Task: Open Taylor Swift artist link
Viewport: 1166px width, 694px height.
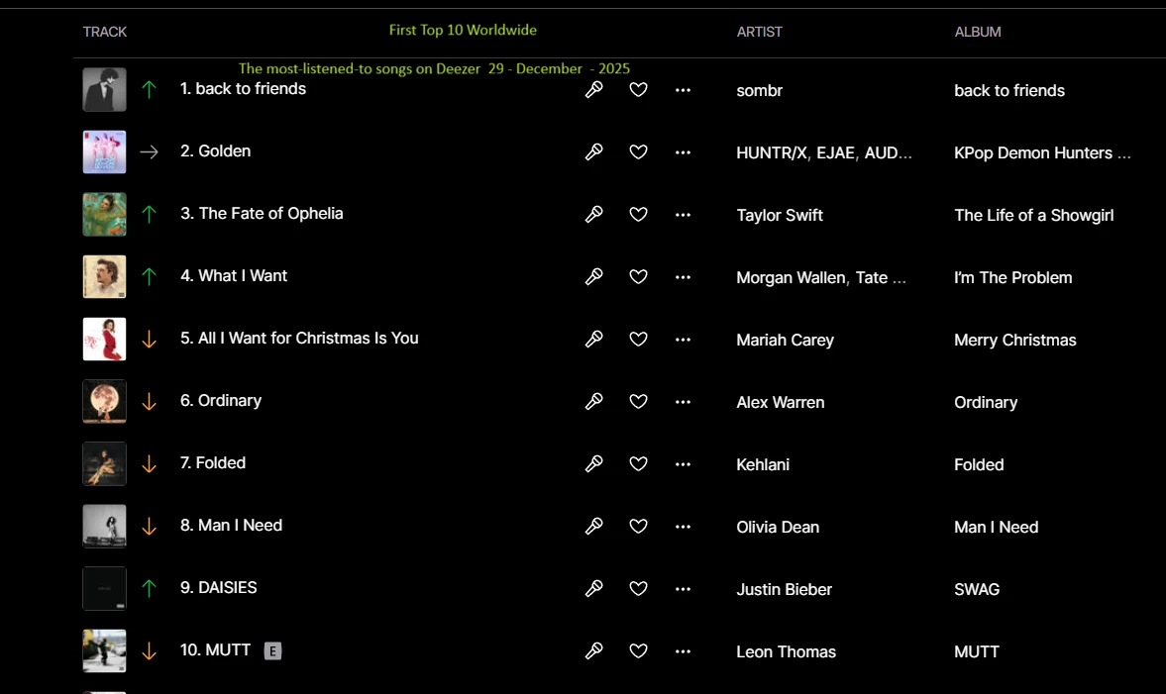Action: pos(780,215)
